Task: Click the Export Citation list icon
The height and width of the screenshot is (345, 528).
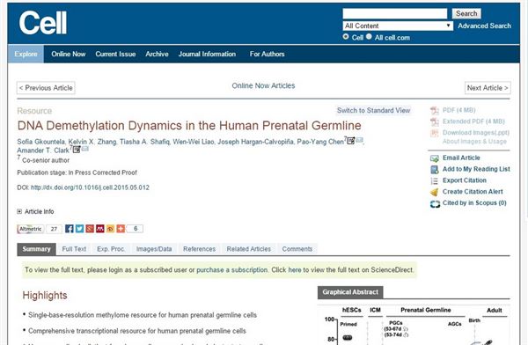Action: (x=435, y=181)
